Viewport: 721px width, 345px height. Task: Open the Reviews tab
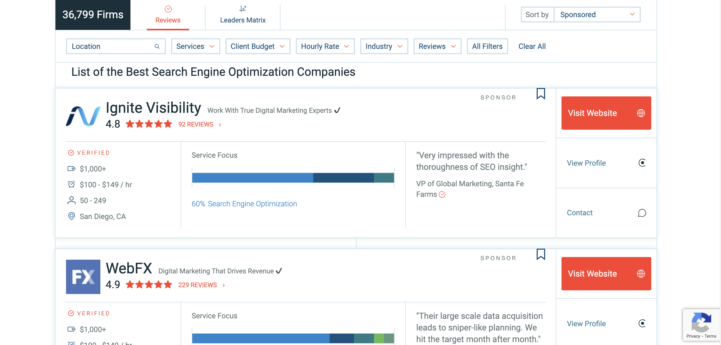coord(168,15)
